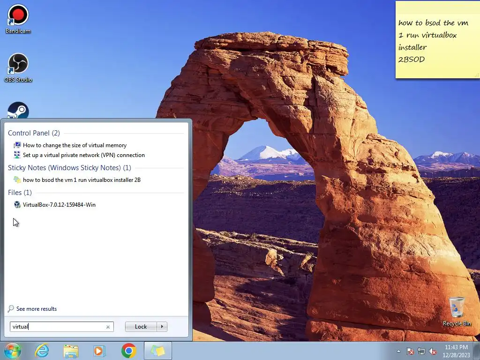This screenshot has width=480, height=360.
Task: Click the Control Panel (2) group header
Action: point(34,133)
